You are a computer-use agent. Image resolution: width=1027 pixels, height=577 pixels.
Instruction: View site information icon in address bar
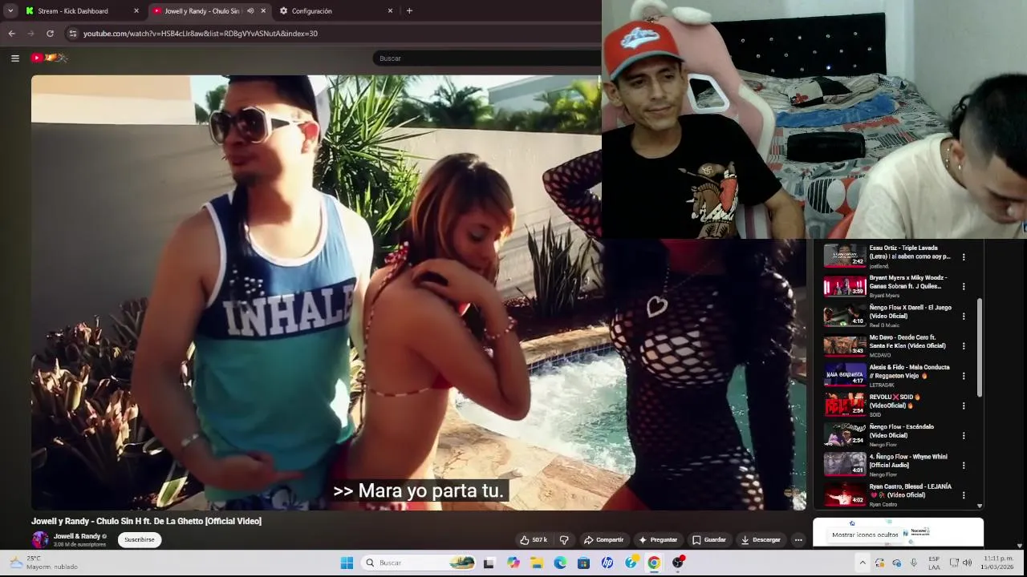(x=72, y=34)
